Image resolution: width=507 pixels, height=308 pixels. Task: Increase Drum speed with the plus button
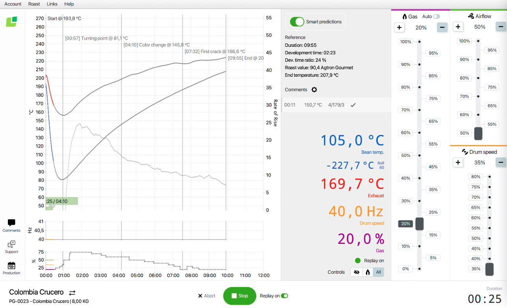[458, 162]
